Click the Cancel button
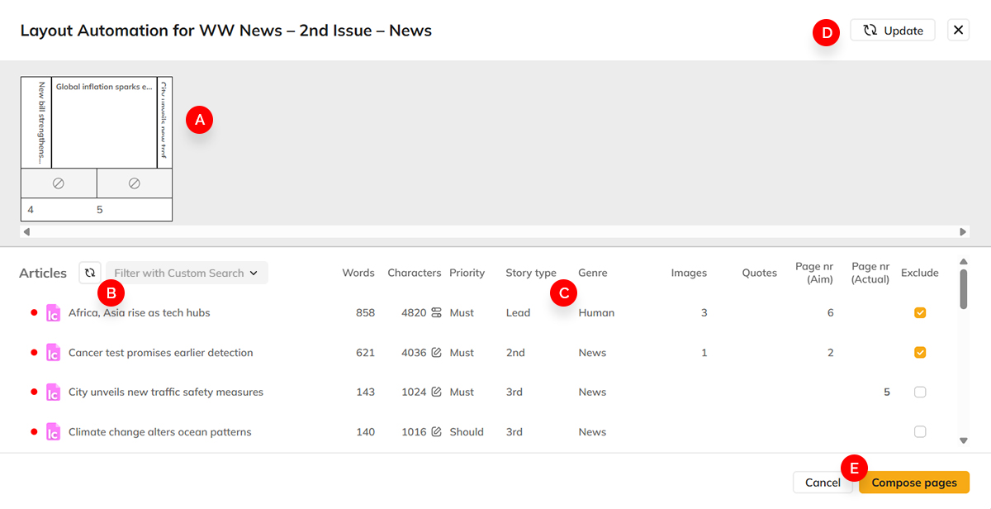991x509 pixels. pyautogui.click(x=823, y=482)
